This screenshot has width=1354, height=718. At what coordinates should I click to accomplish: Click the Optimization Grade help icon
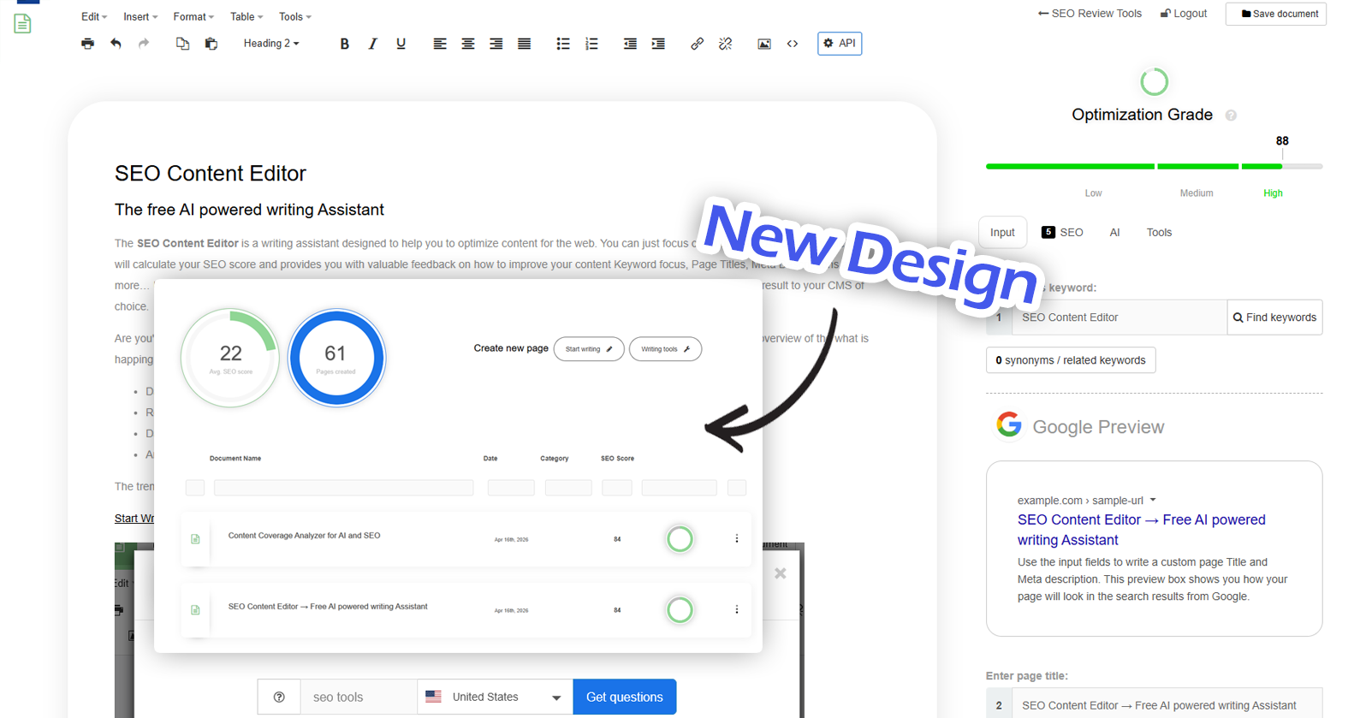tap(1231, 116)
